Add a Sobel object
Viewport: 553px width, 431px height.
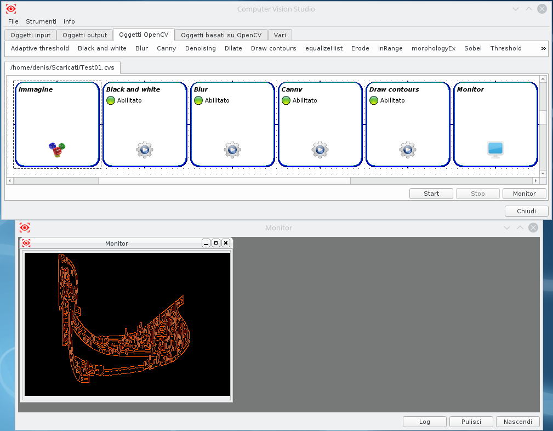point(473,48)
